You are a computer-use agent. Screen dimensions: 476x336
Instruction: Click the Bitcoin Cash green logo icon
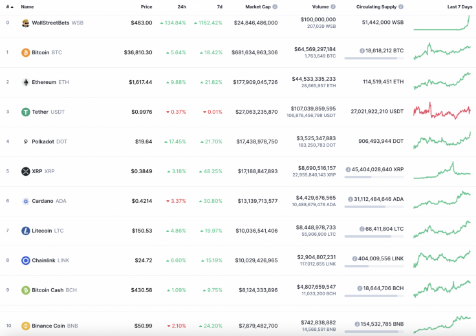tap(25, 290)
